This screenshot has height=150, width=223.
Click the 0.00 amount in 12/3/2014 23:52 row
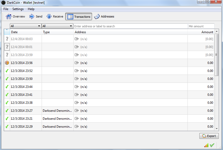click(210, 71)
